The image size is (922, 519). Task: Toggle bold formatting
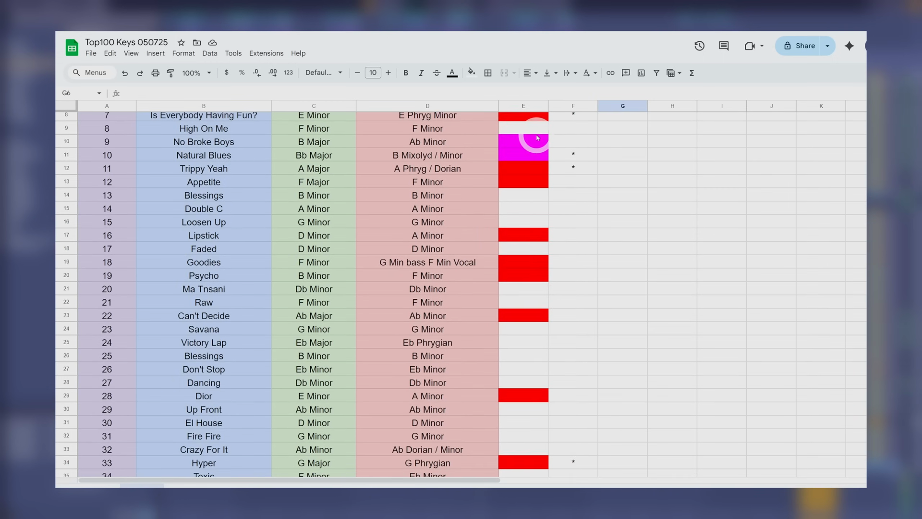click(406, 73)
